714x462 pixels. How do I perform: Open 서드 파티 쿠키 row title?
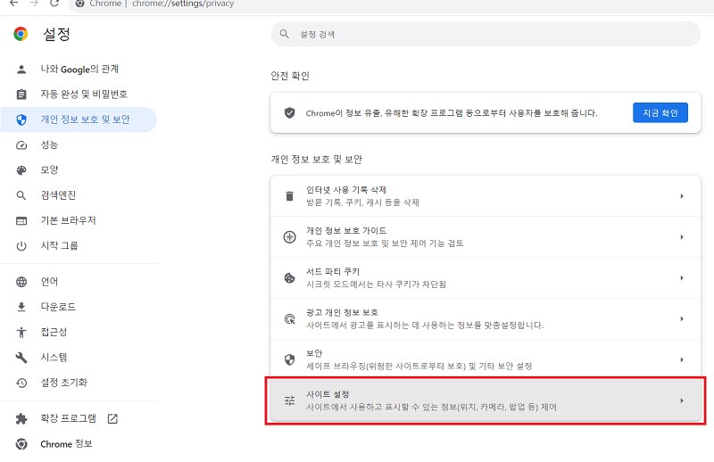click(333, 272)
